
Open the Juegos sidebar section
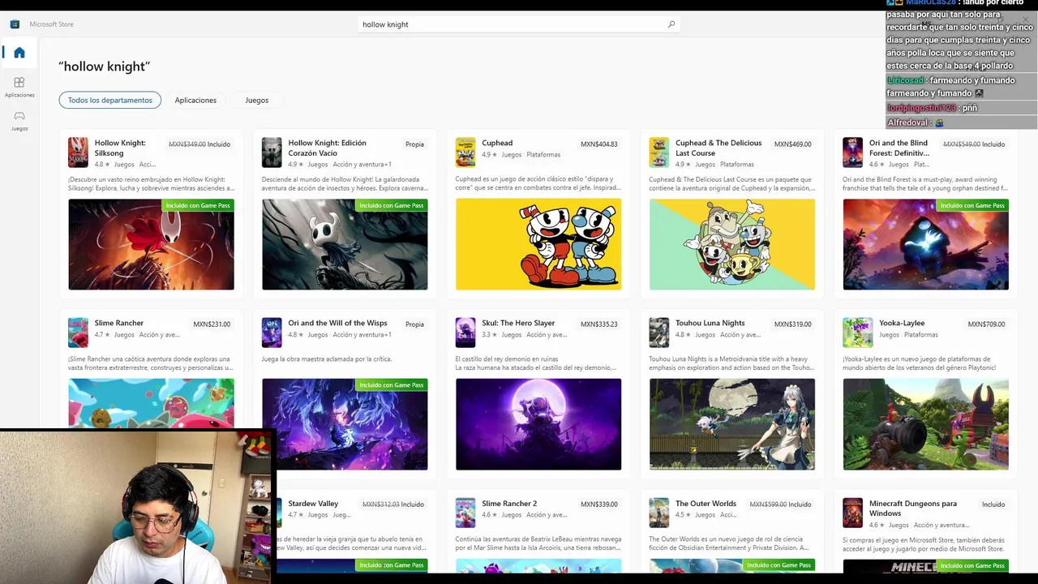(x=19, y=120)
